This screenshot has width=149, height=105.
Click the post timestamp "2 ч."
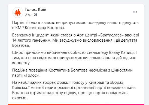click(x=28, y=15)
